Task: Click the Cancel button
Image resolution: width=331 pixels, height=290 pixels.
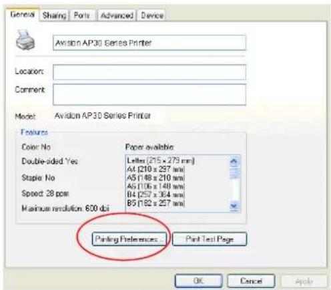Action: [251, 281]
